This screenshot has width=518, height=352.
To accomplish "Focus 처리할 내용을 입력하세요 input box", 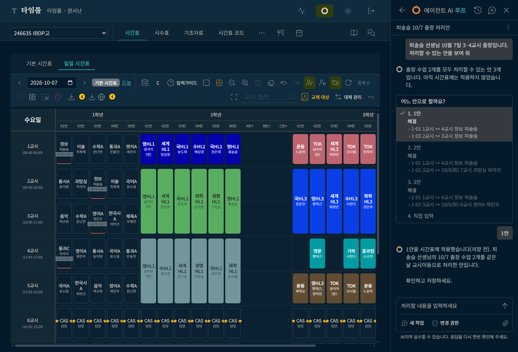I will point(449,306).
